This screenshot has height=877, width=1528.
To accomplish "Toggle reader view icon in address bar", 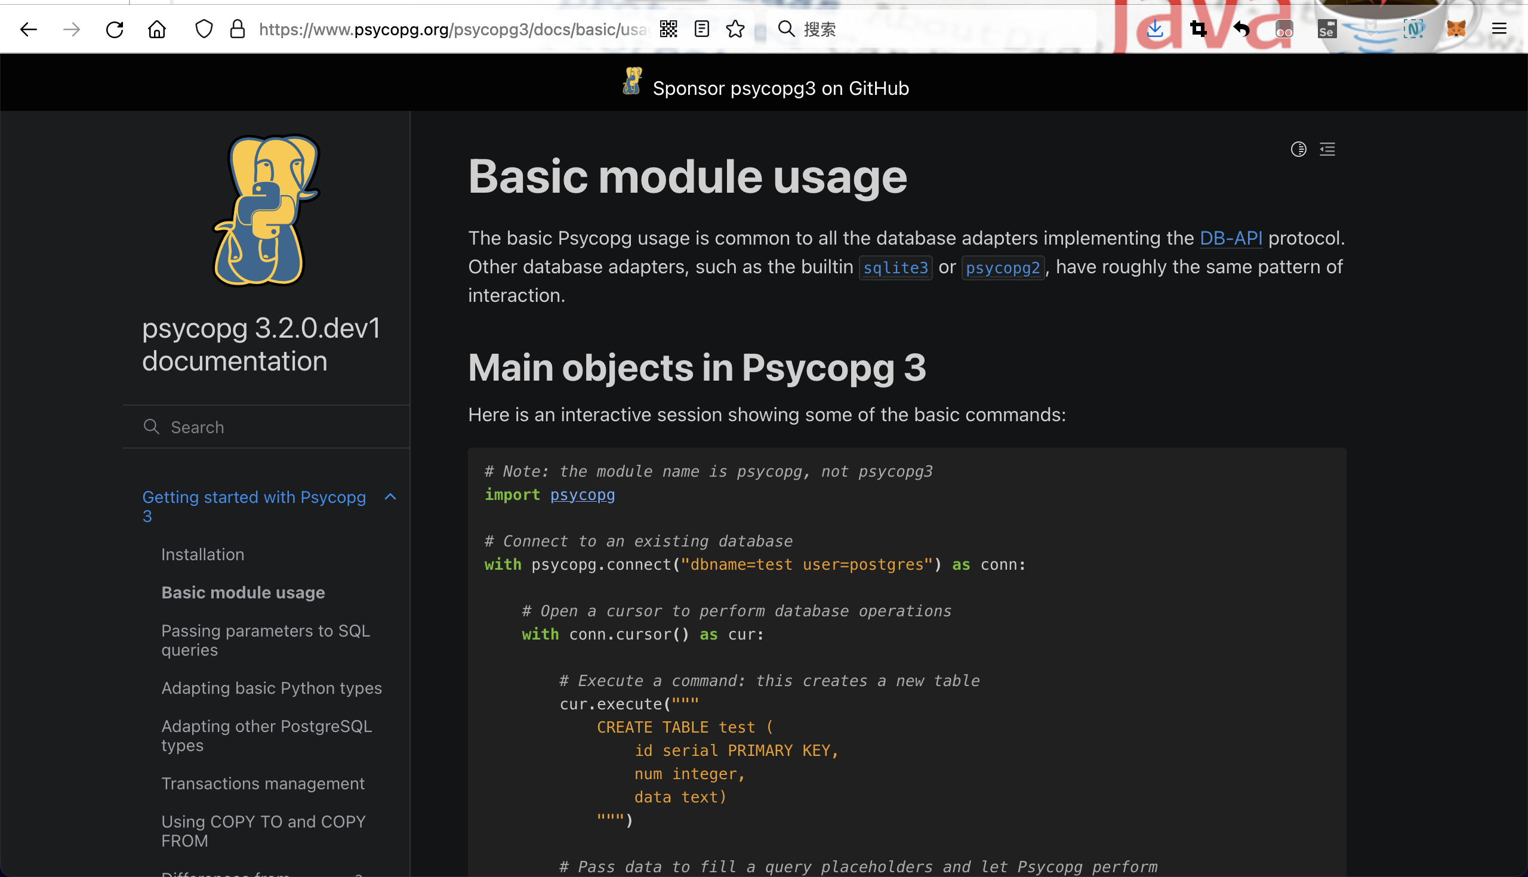I will [701, 29].
